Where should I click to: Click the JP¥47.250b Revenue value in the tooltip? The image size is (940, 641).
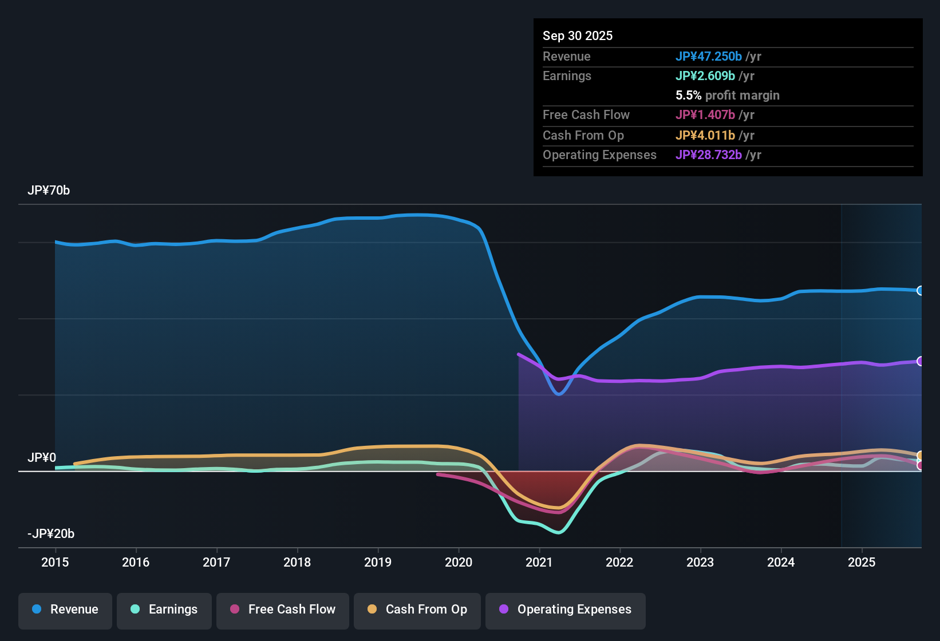pyautogui.click(x=709, y=57)
